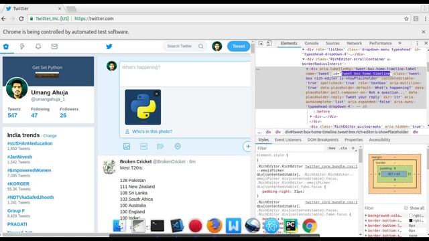The width and height of the screenshot is (429, 241).
Task: Open profile avatar menu in top bar
Action: point(217,46)
